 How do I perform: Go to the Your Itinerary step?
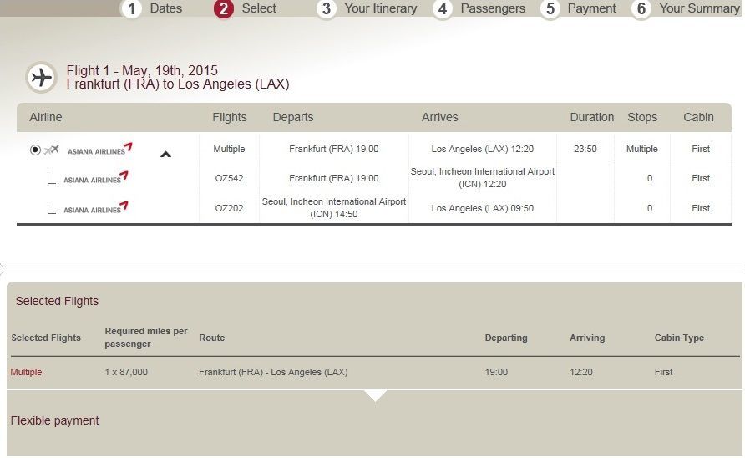click(x=381, y=8)
